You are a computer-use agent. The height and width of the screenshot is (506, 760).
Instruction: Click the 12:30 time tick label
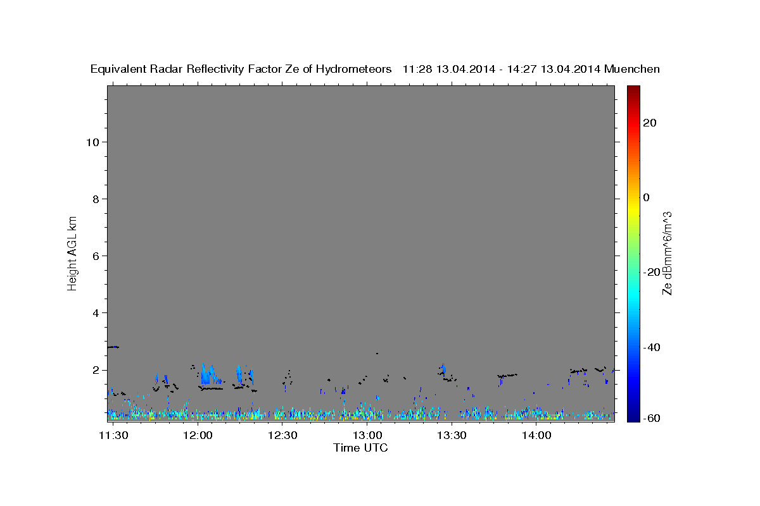(282, 436)
